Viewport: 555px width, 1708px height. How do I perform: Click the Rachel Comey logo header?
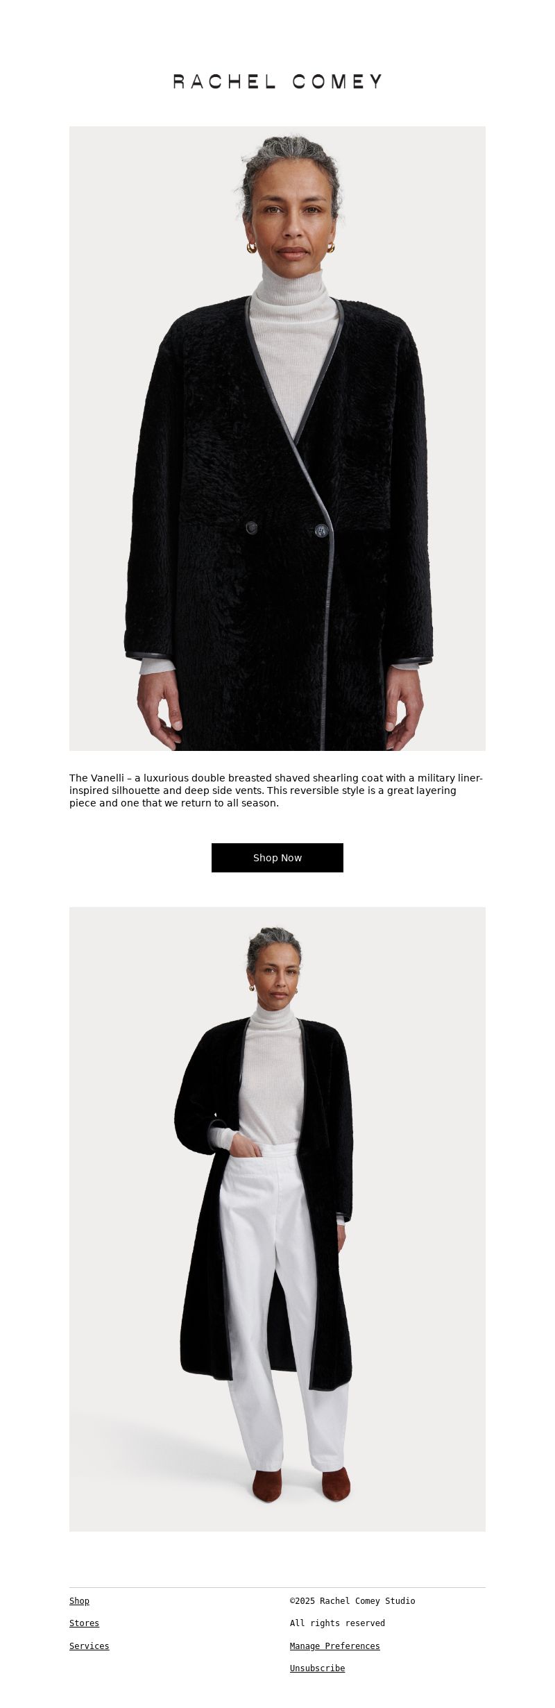(x=277, y=81)
